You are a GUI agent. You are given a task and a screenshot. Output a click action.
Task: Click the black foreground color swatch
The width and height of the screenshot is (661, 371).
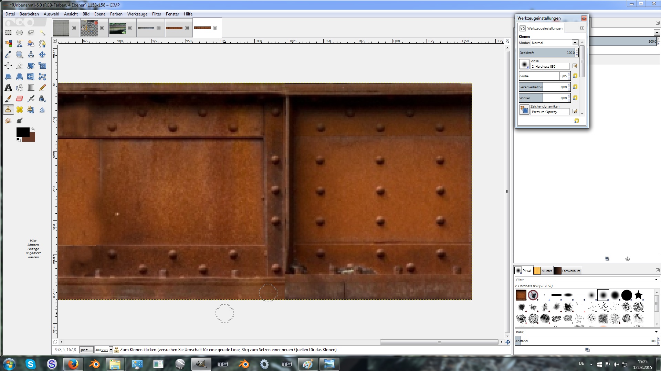[x=22, y=132]
